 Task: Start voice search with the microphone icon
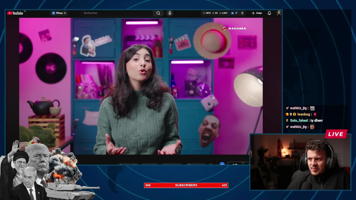click(170, 13)
